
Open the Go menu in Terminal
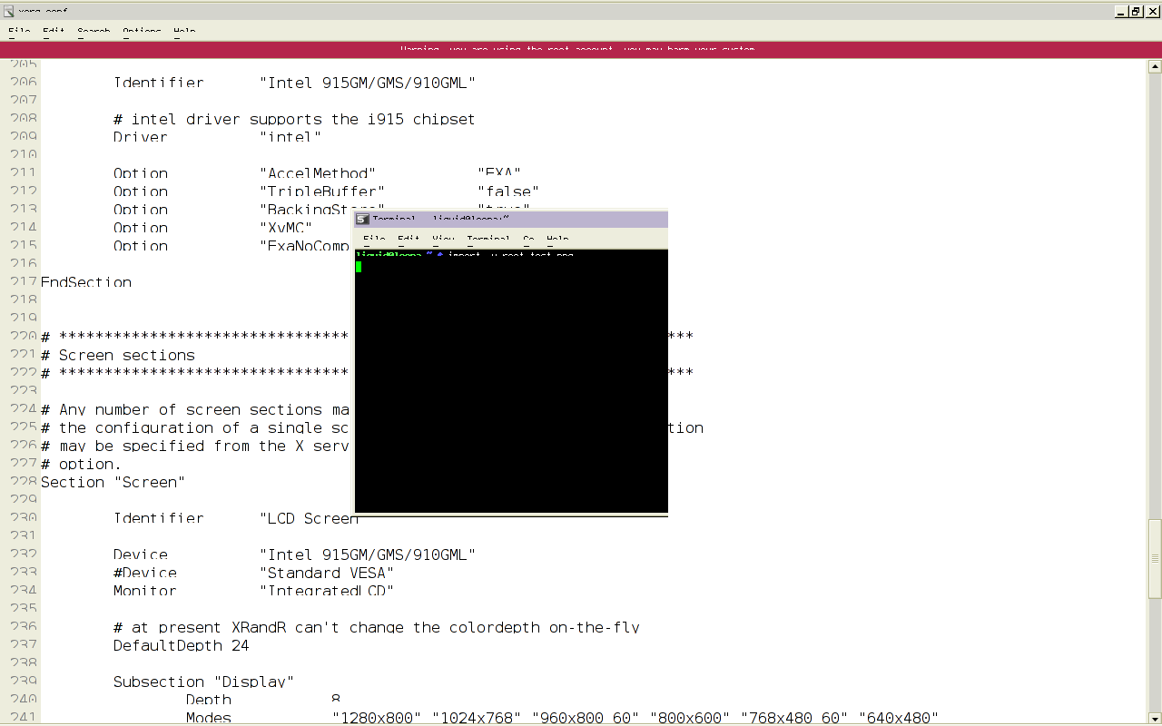pos(528,240)
